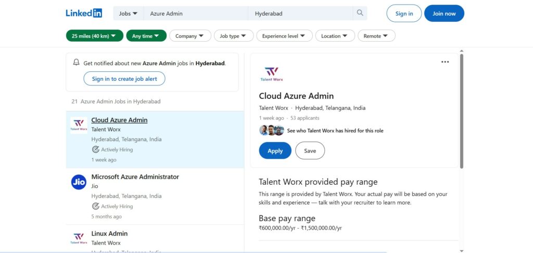Expand the Company filter dropdown
533x253 pixels.
(x=190, y=36)
